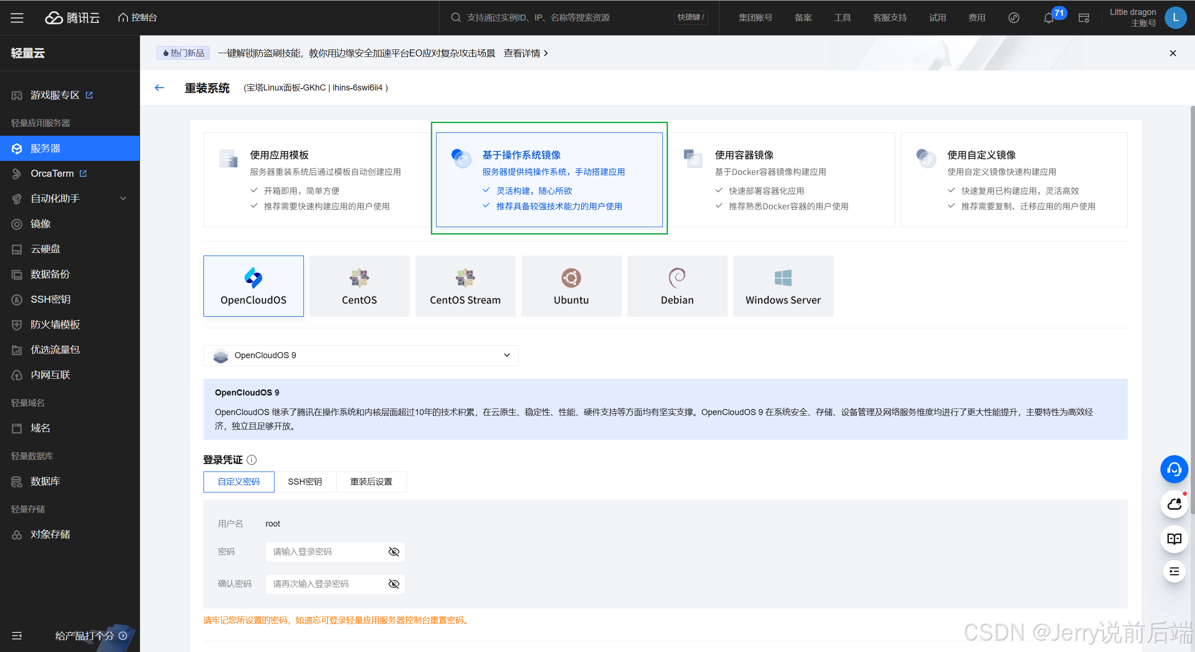This screenshot has height=652, width=1195.
Task: Open the OpenCloudOS 9 version dropdown
Action: (x=360, y=355)
